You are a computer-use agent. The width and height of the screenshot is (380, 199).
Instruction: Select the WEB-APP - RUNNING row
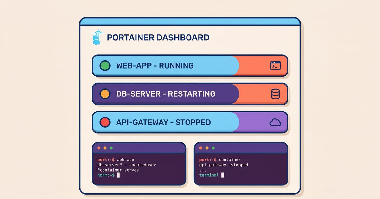190,66
